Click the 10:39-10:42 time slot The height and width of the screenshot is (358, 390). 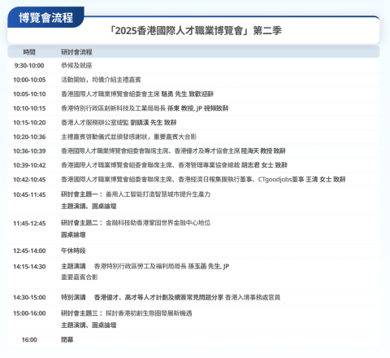click(29, 165)
